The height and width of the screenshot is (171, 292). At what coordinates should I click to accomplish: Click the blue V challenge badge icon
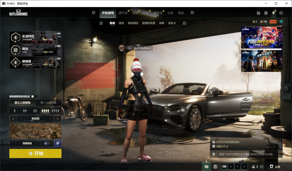coord(58,143)
